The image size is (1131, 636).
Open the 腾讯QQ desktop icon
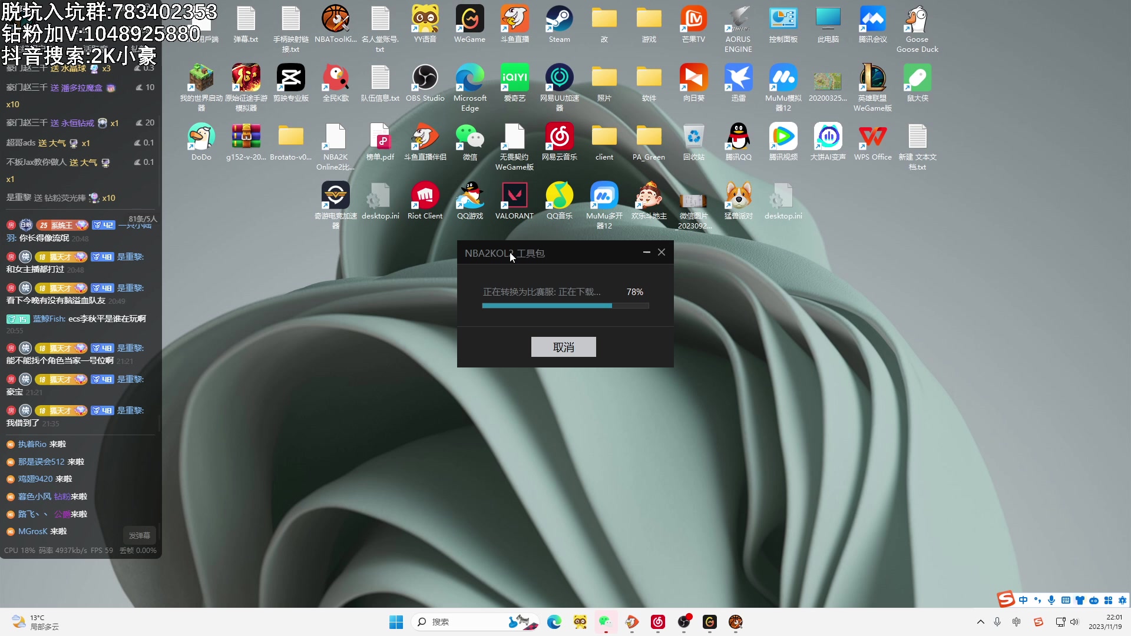738,143
